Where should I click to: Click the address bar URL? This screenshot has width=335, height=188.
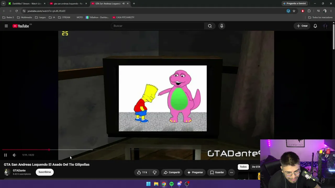pos(46,11)
